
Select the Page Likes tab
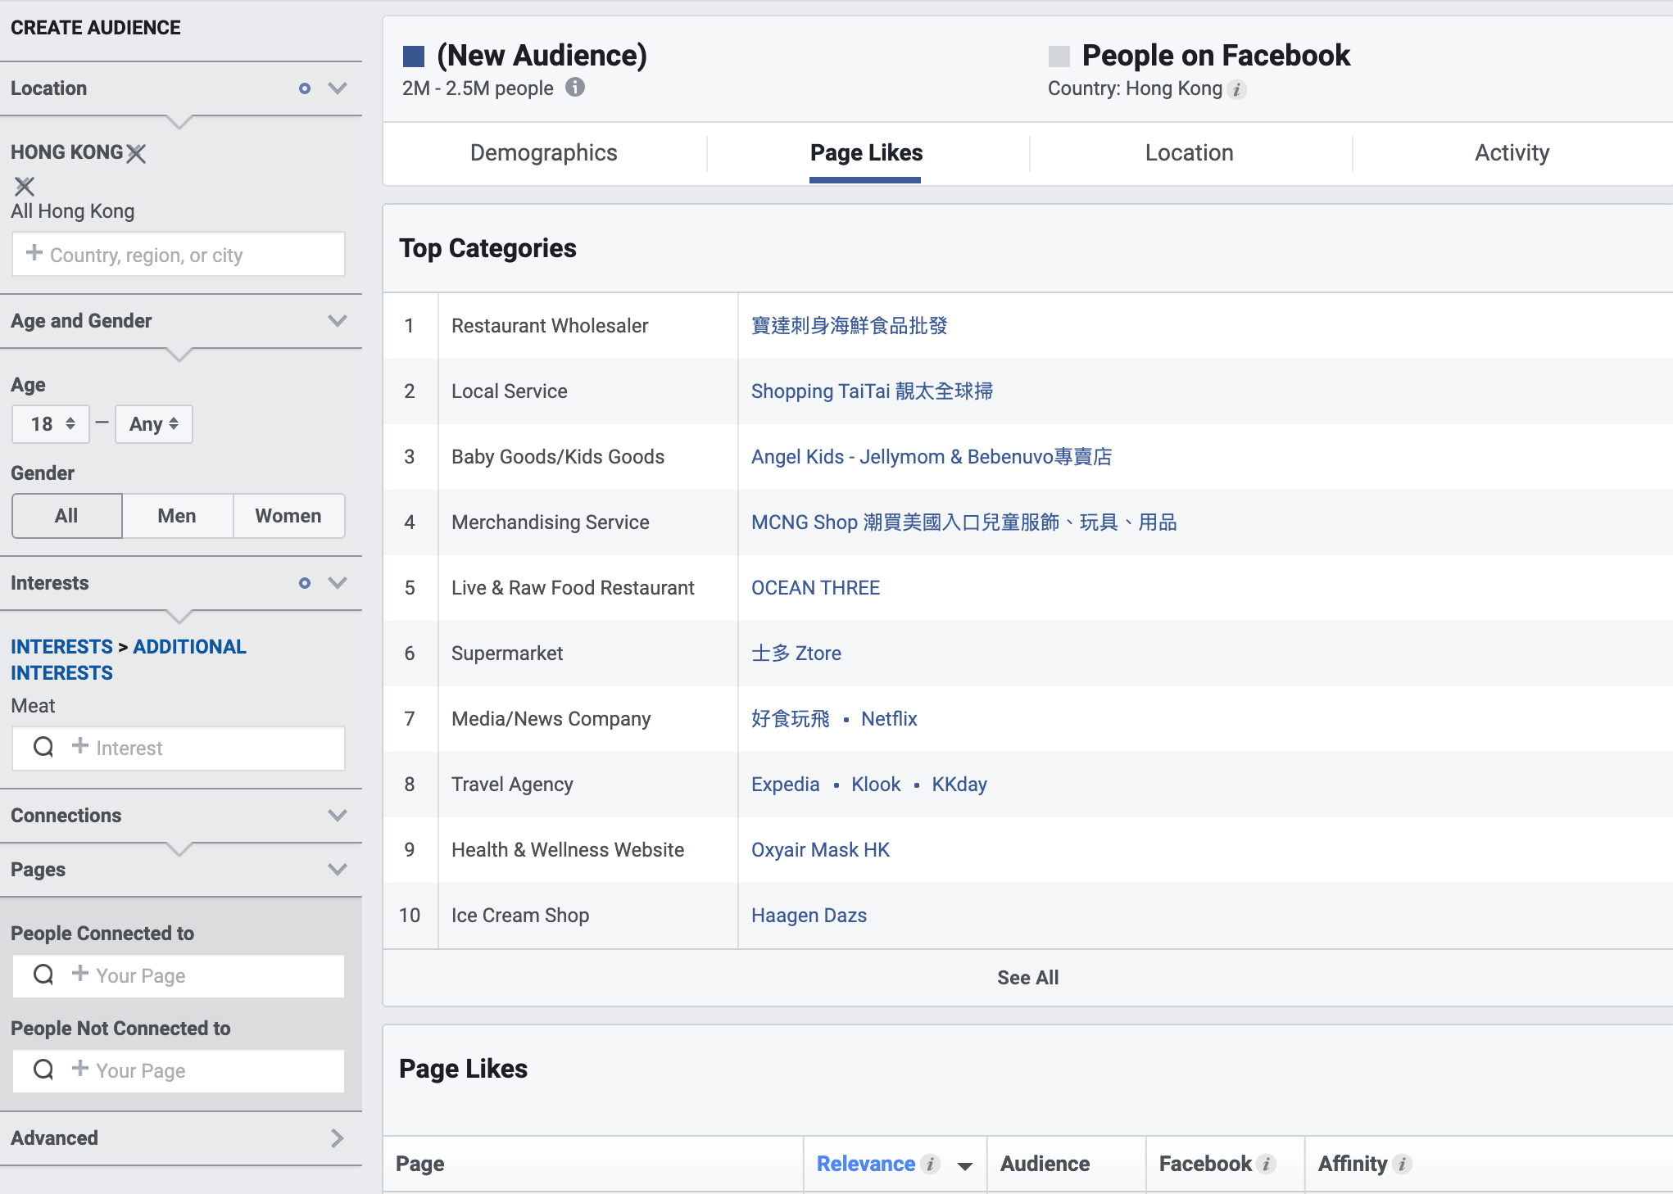tap(866, 153)
